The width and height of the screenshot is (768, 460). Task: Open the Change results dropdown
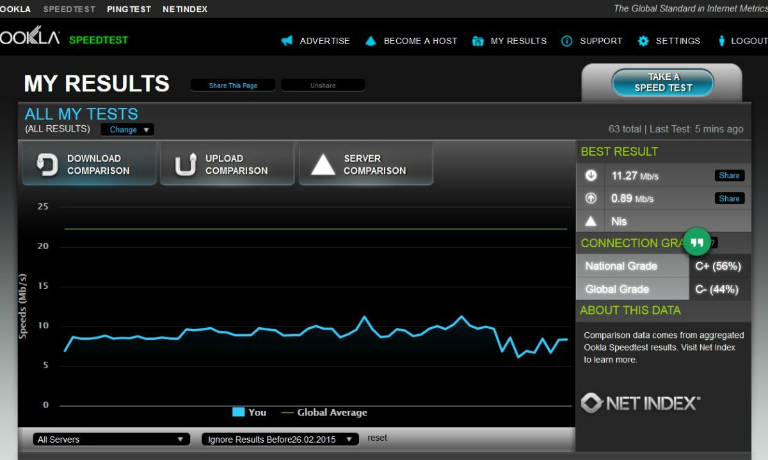pyautogui.click(x=127, y=130)
